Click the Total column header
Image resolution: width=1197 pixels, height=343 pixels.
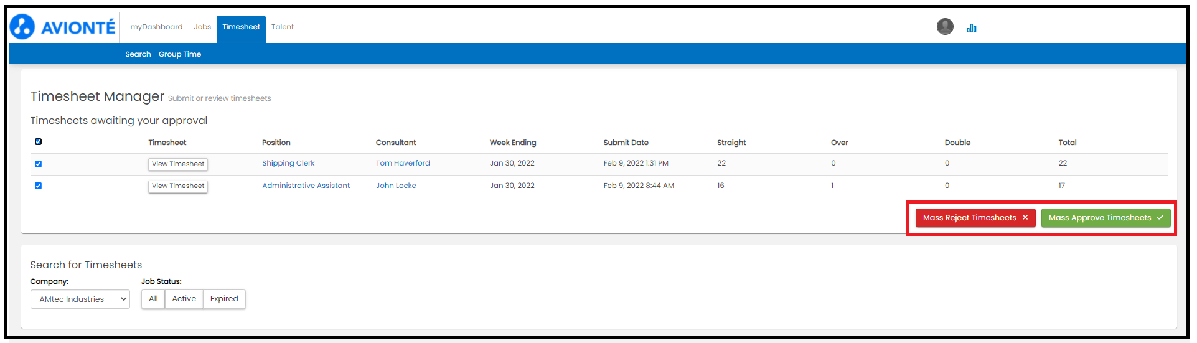pyautogui.click(x=1068, y=143)
